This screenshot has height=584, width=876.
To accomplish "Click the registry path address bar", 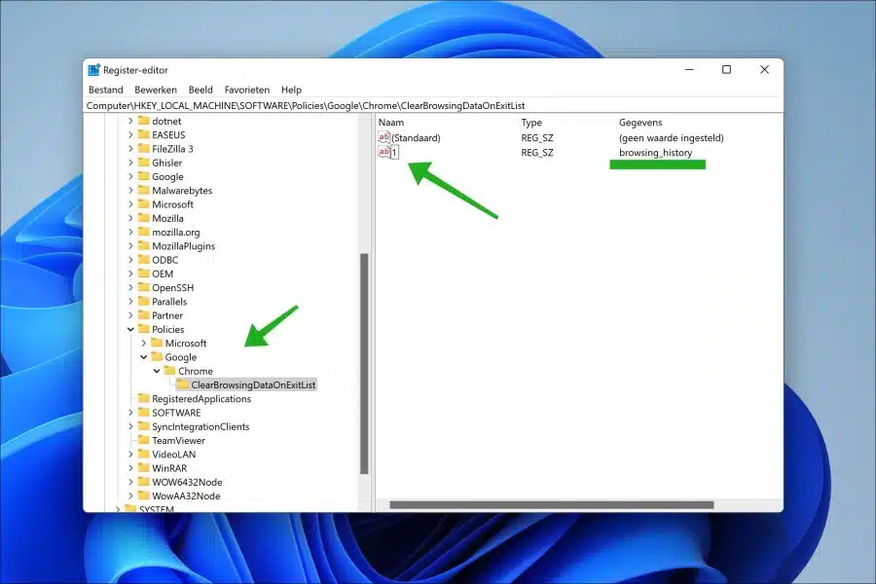I will (x=433, y=106).
